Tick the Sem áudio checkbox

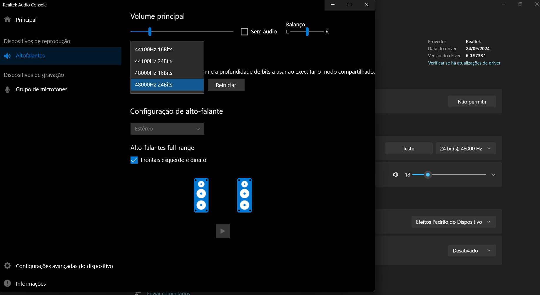coord(244,32)
